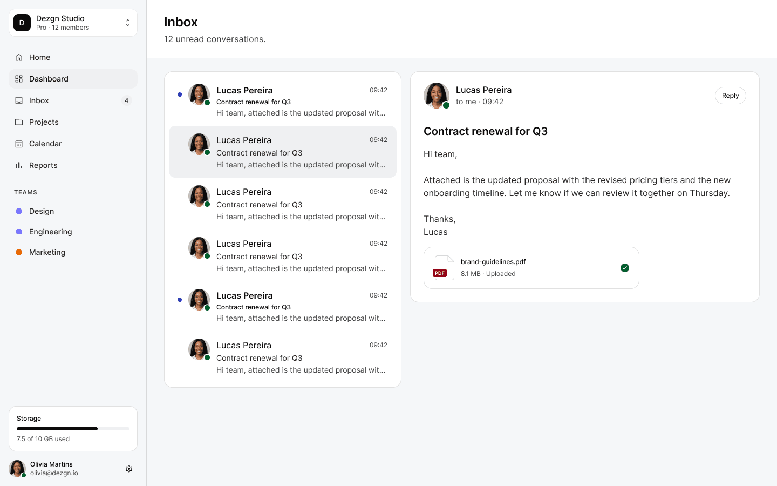Image resolution: width=777 pixels, height=486 pixels.
Task: Click Olivia Martins' profile avatar
Action: 17,469
